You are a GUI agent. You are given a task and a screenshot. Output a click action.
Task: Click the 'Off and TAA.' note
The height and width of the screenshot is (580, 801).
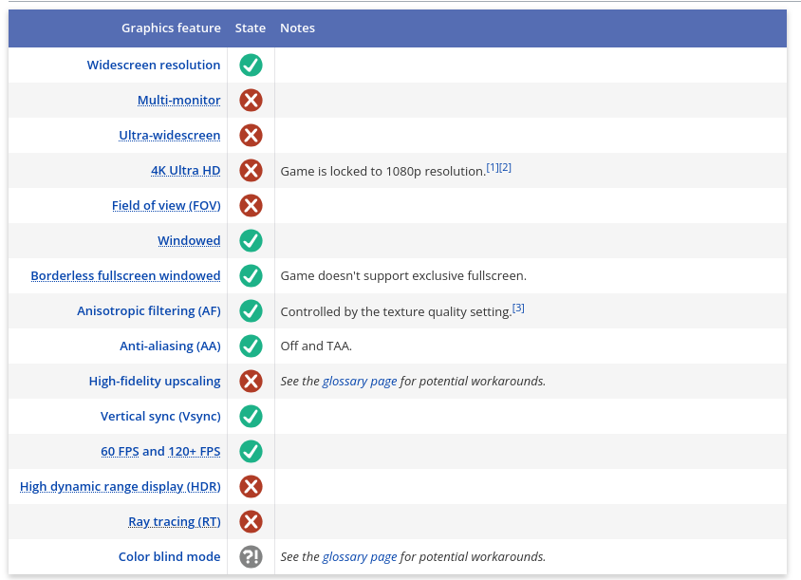coord(316,346)
